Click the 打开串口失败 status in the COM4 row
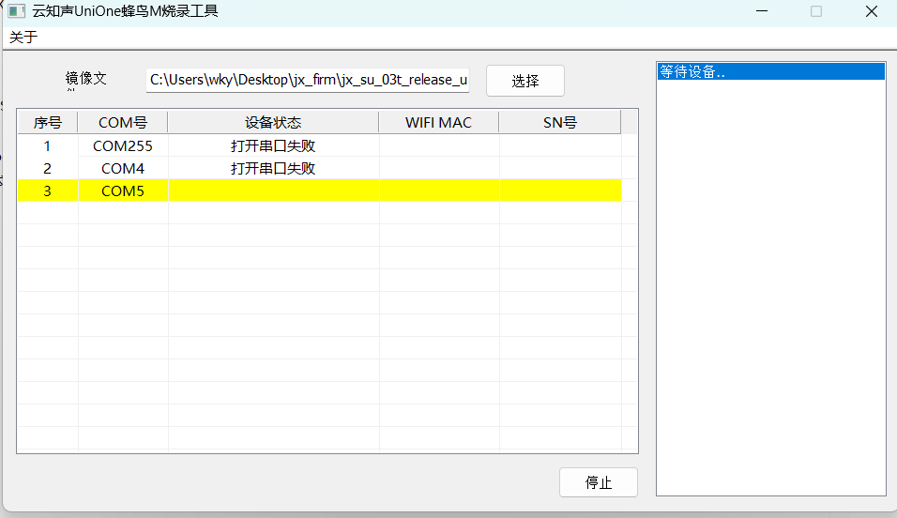Viewport: 897px width, 518px height. [273, 169]
